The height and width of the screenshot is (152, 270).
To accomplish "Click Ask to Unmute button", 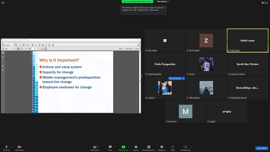I will click(175, 79).
